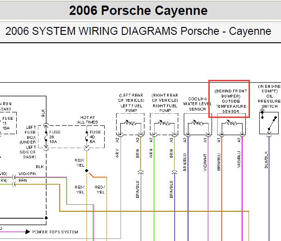Click the RIGHT FUEL PUMP label
The image size is (281, 241).
(x=165, y=108)
